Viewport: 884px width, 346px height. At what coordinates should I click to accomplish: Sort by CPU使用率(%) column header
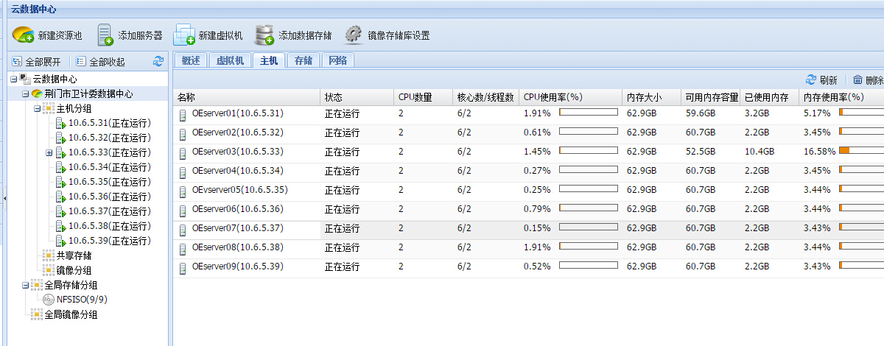coord(552,97)
